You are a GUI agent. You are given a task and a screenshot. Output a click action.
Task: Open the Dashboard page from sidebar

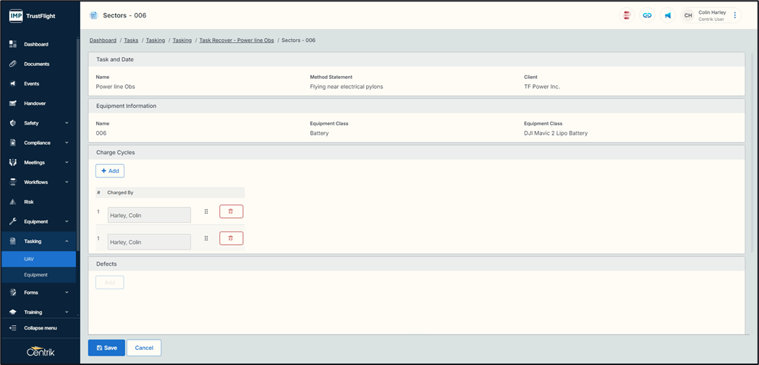36,44
